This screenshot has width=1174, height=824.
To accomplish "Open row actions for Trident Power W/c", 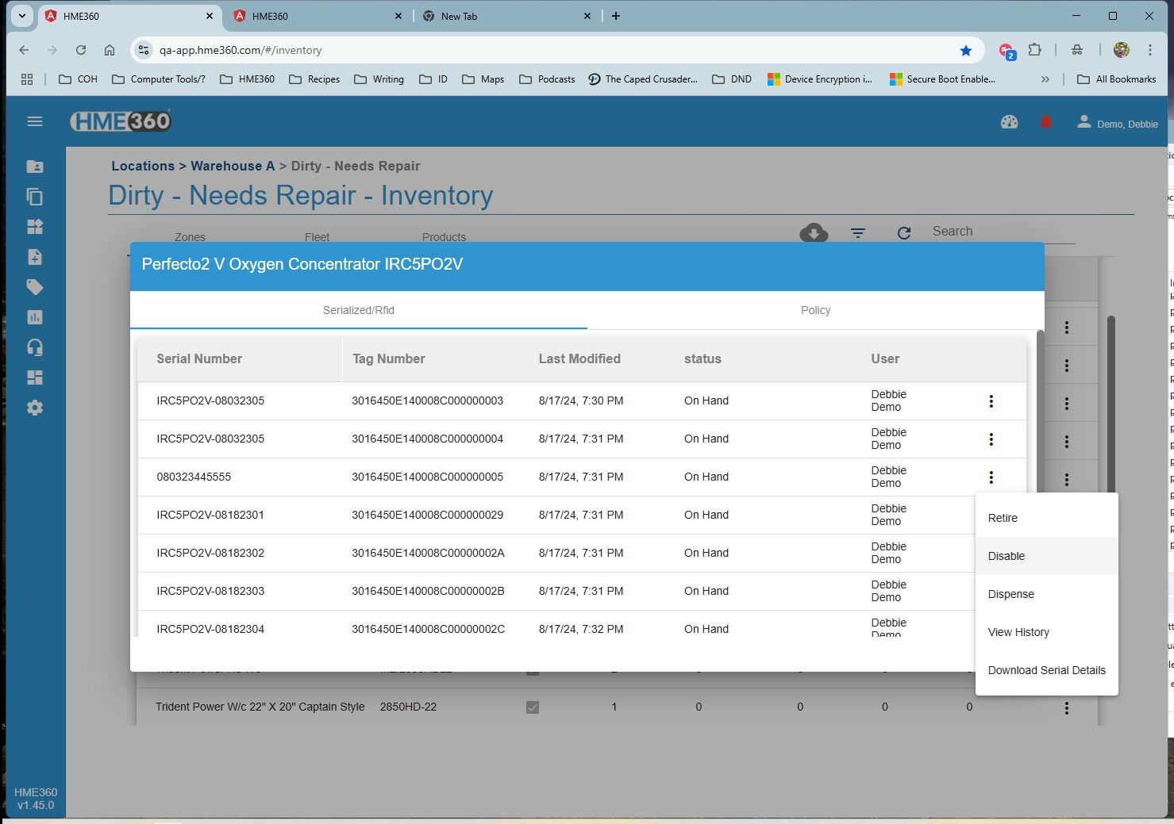I will point(1066,708).
